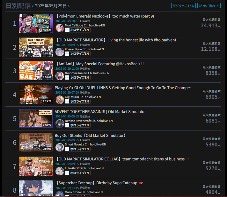Click peak viewer count 5380人
This screenshot has height=197, width=227.
click(213, 144)
